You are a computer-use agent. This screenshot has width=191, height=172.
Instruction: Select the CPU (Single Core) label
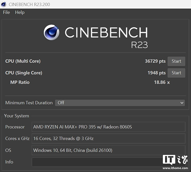pyautogui.click(x=24, y=73)
